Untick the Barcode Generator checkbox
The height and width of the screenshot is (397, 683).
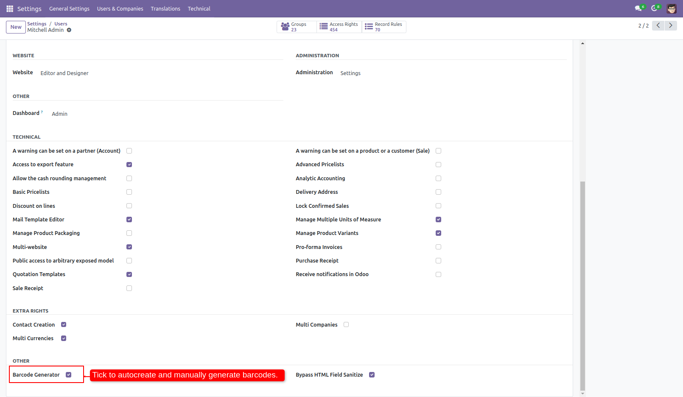coord(69,375)
